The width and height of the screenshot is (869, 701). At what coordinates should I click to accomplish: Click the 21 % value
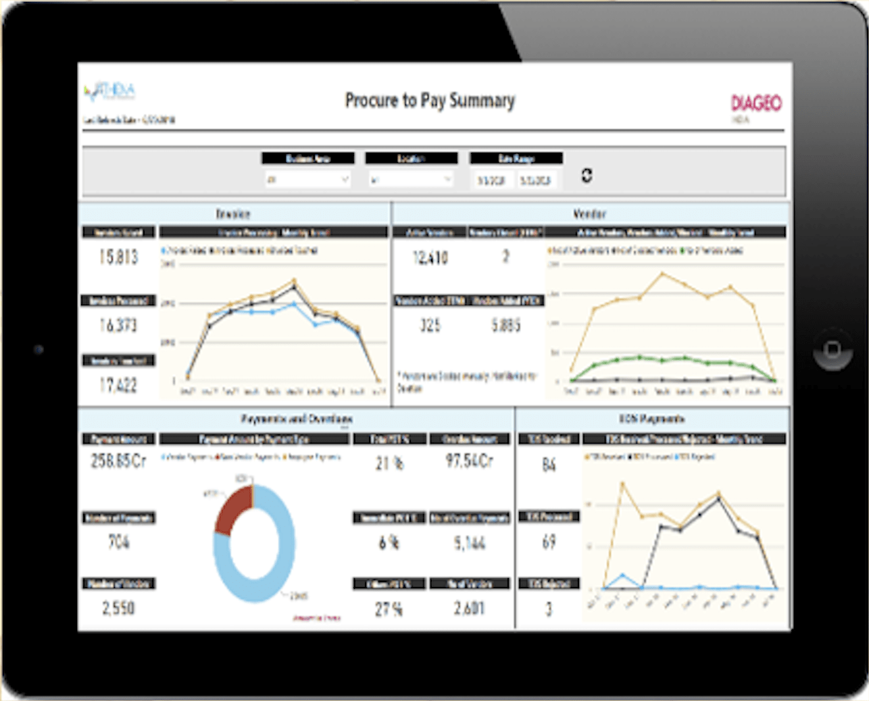(389, 463)
